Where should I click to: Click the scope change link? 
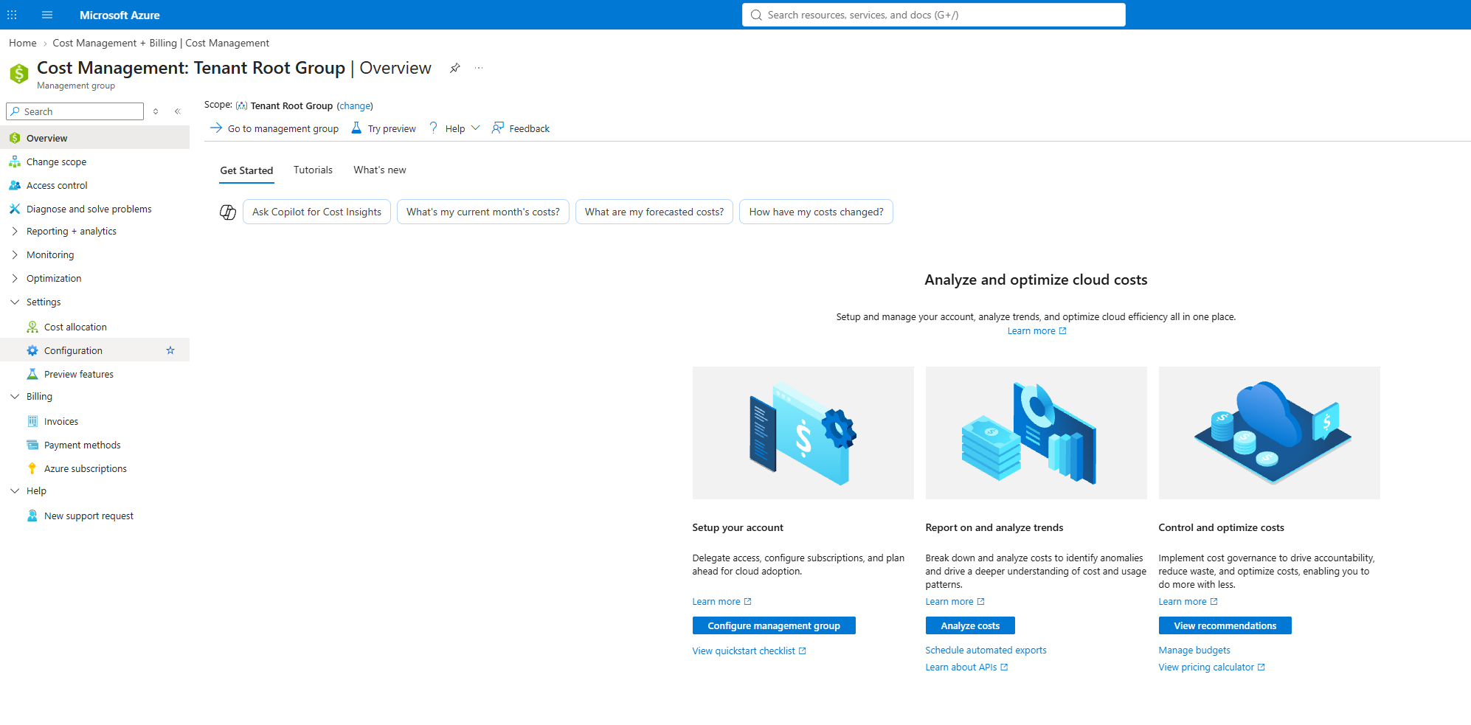coord(355,106)
